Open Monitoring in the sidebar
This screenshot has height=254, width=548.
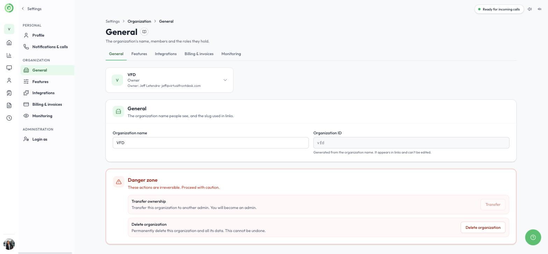(x=47, y=116)
